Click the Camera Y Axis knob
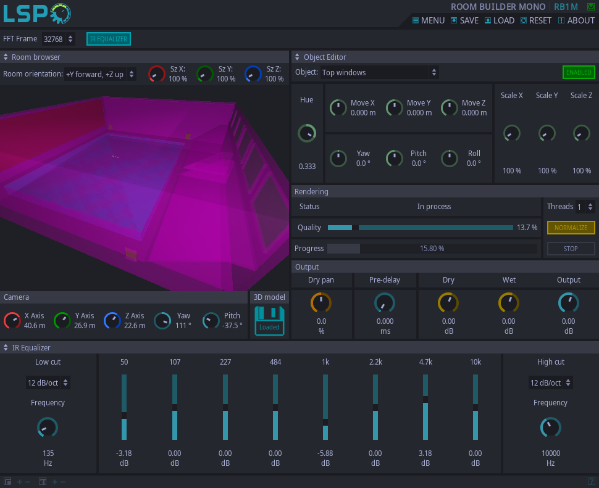Viewport: 599px width, 488px height. tap(62, 320)
